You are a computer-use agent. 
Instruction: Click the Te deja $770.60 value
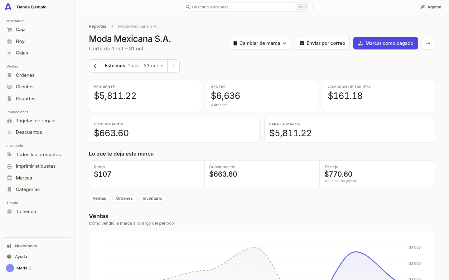[x=338, y=174]
